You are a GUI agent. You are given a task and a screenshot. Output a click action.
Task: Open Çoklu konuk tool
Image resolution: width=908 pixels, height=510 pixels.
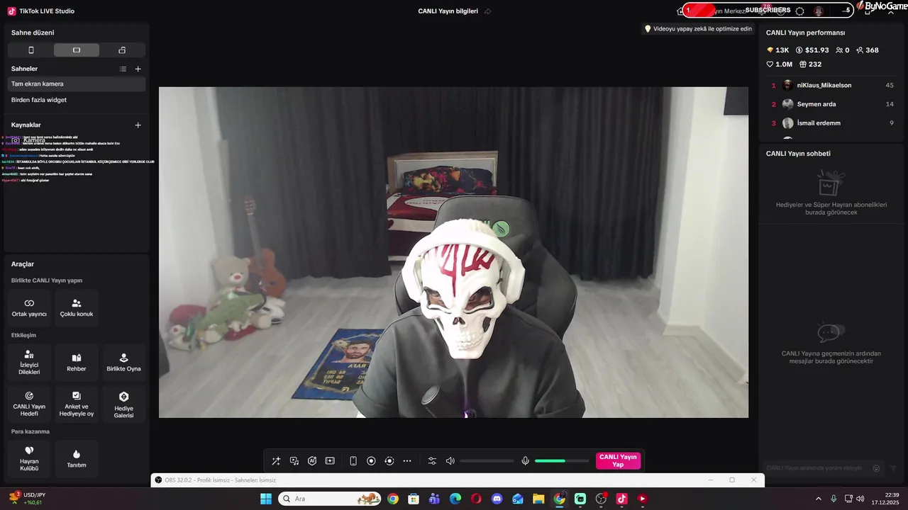click(77, 307)
